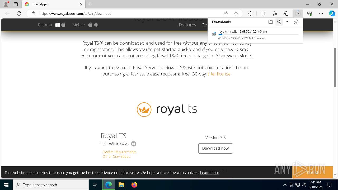The height and width of the screenshot is (190, 338).
Task: Select Apple mobile platform icon
Action: pyautogui.click(x=90, y=25)
